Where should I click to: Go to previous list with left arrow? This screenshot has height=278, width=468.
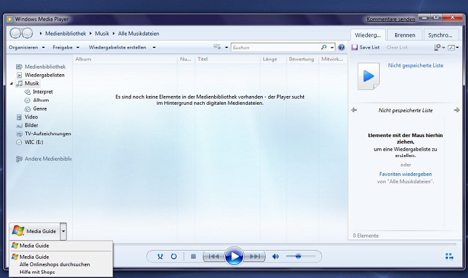coord(354,110)
